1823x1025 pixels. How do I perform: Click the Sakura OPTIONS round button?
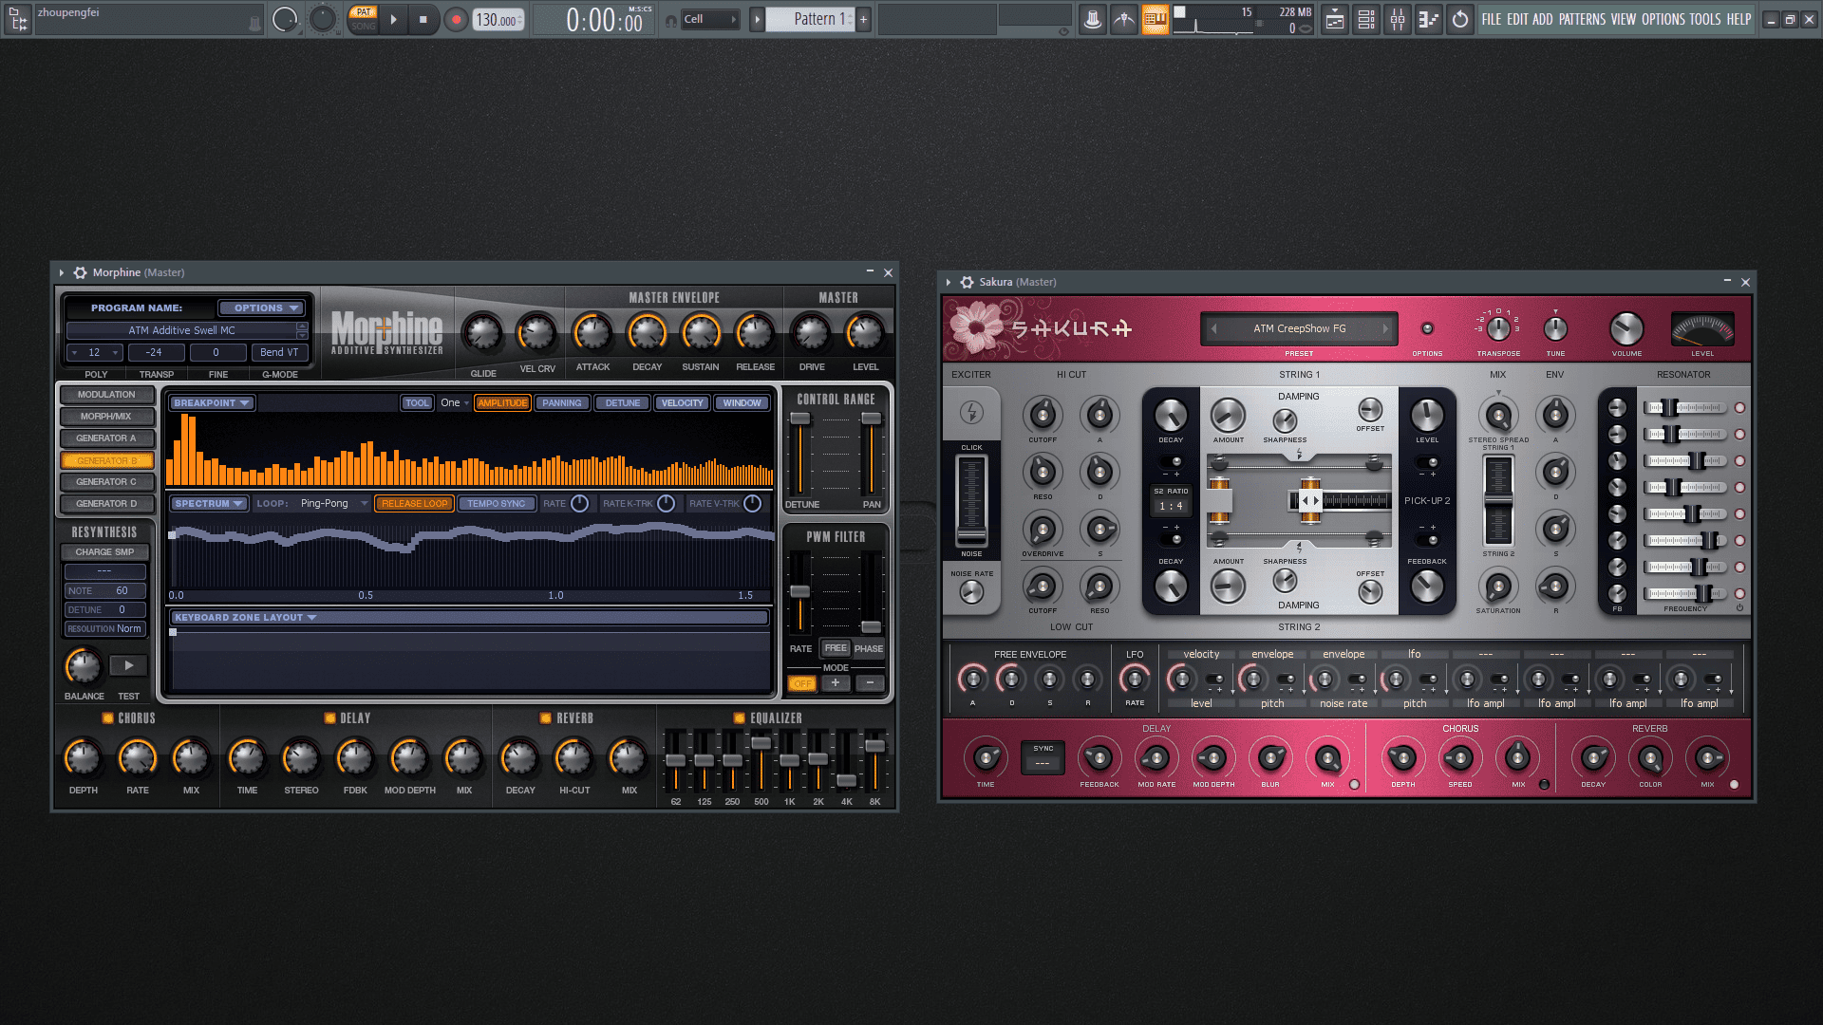(1427, 328)
